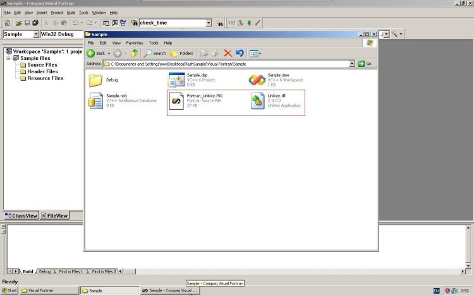Open the Project menu in Visual Fortran

pyautogui.click(x=57, y=13)
